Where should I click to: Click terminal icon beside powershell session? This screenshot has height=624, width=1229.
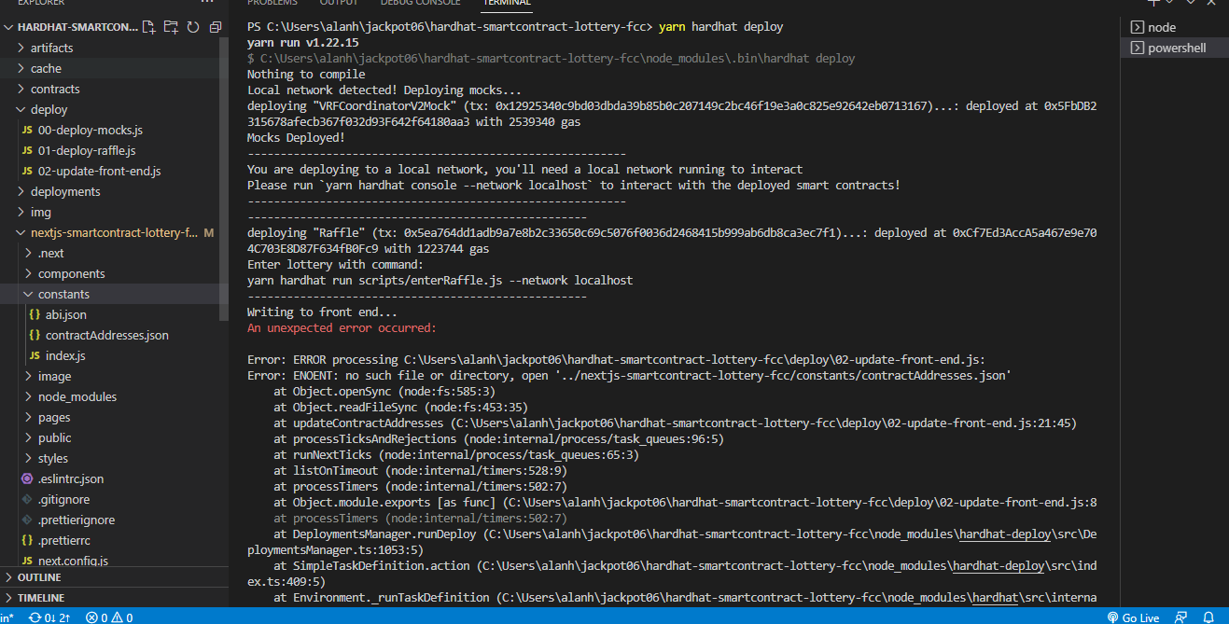coord(1137,48)
